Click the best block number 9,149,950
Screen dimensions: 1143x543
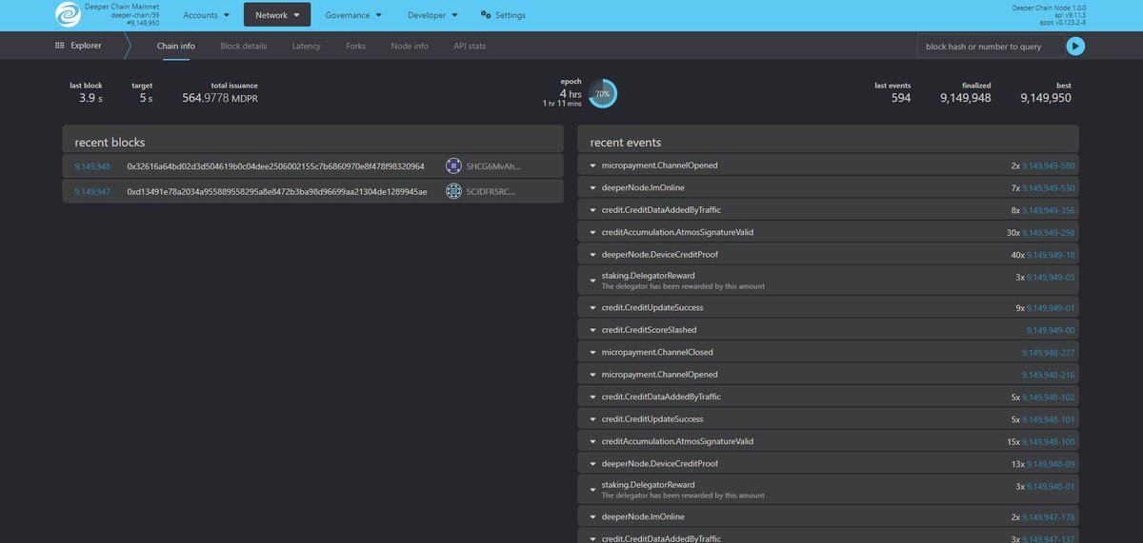pyautogui.click(x=1046, y=98)
